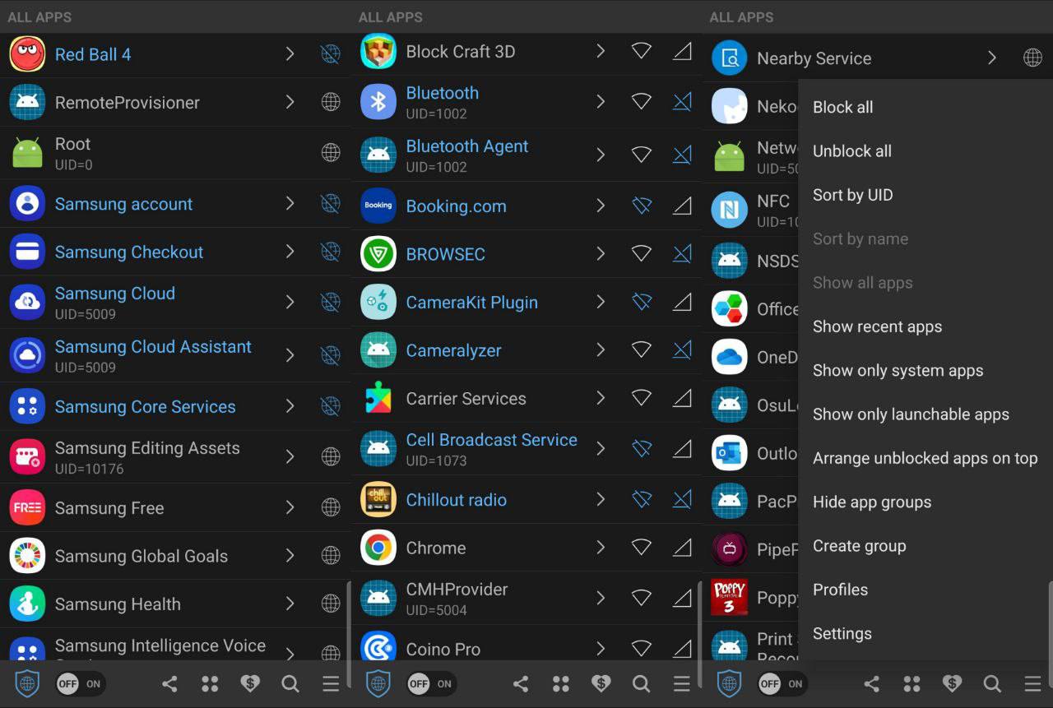Expand the CameraKit Plugin row chevron
1053x708 pixels.
click(x=601, y=303)
